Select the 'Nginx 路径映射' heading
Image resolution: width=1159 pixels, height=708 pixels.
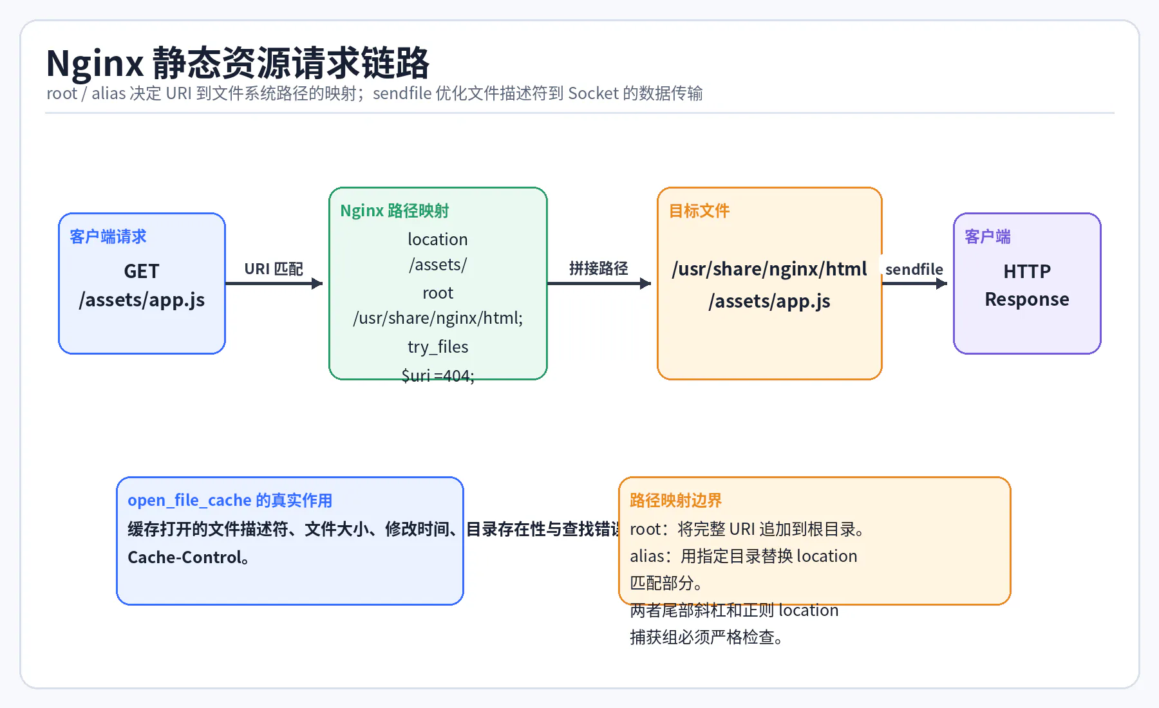(x=394, y=211)
